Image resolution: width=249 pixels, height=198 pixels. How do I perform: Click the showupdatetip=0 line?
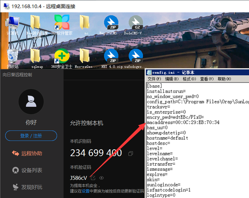[166, 133]
